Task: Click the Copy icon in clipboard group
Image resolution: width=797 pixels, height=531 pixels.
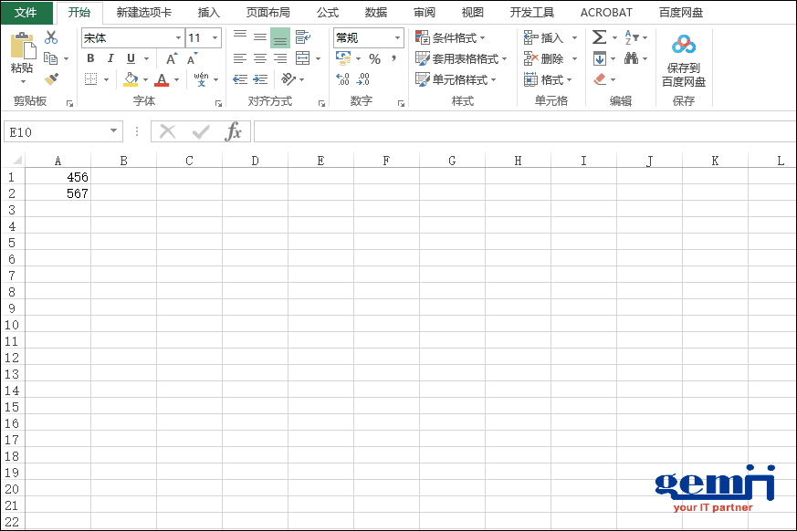Action: (51, 57)
